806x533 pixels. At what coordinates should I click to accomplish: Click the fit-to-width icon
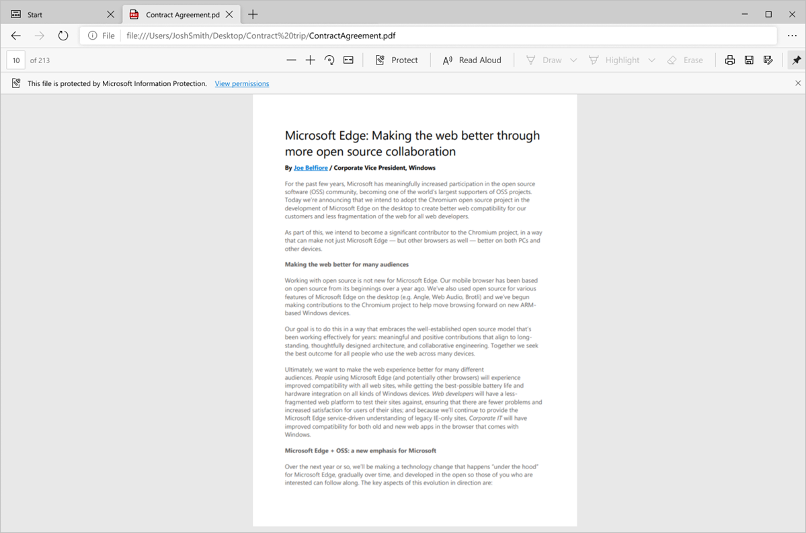[x=348, y=60]
